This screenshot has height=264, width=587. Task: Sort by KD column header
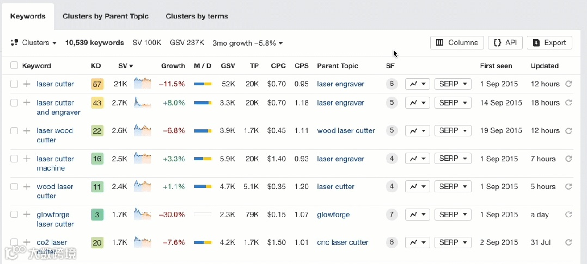click(x=96, y=66)
